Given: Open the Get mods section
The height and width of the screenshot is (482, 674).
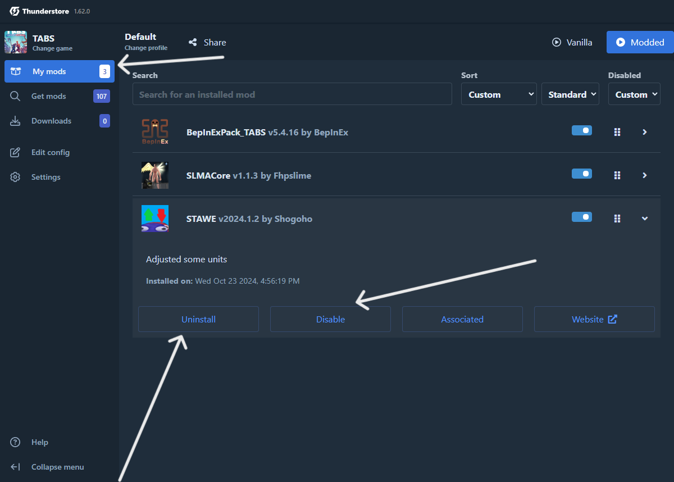Looking at the screenshot, I should coord(60,96).
